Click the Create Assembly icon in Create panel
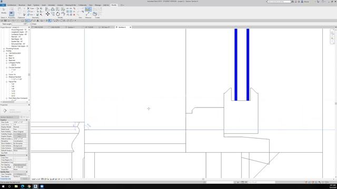 click(95, 14)
